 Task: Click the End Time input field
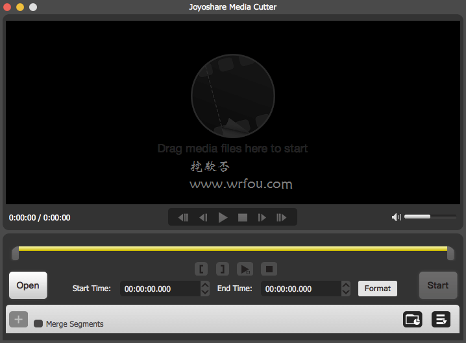click(301, 289)
